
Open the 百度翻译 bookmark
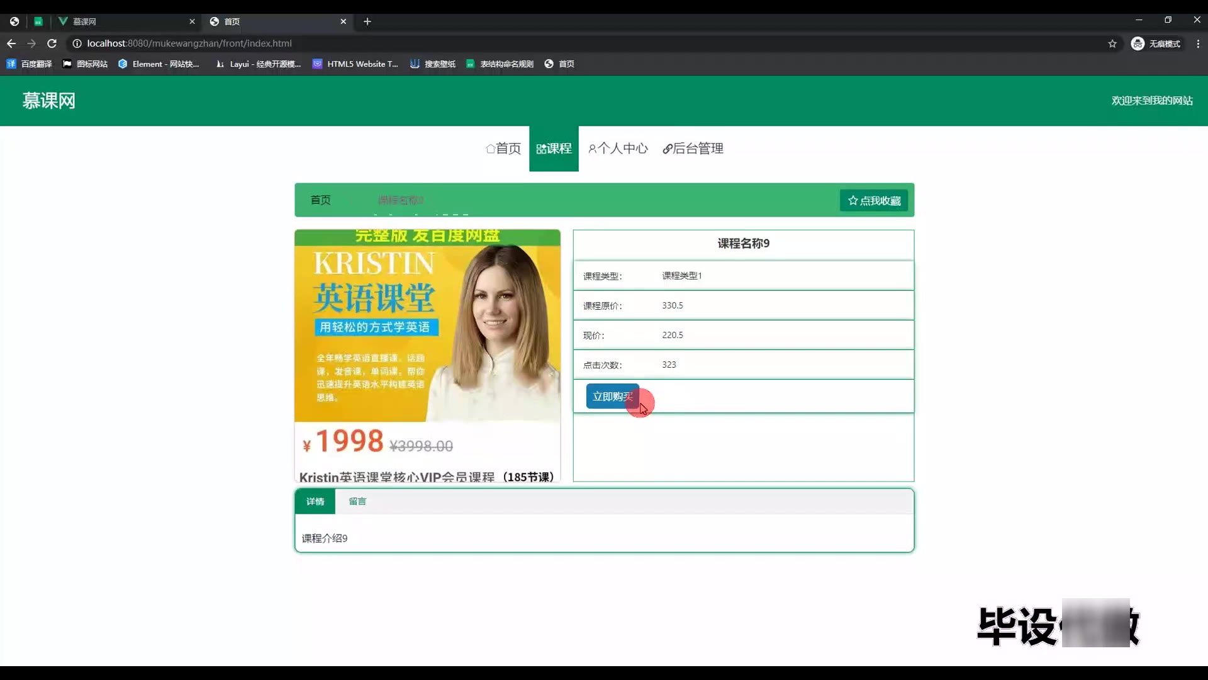pos(29,64)
